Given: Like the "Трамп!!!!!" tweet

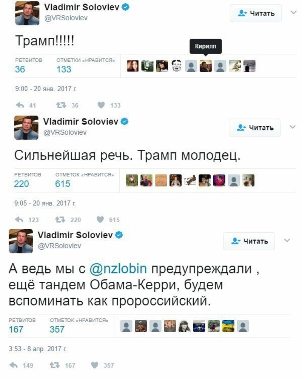Looking at the screenshot, I should [101, 105].
